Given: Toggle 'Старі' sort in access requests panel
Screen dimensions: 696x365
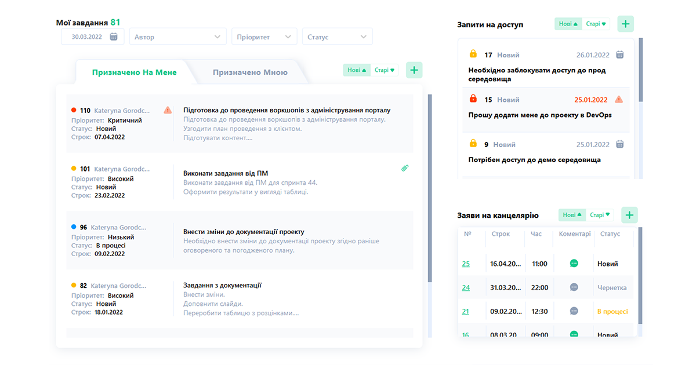Looking at the screenshot, I should point(596,24).
